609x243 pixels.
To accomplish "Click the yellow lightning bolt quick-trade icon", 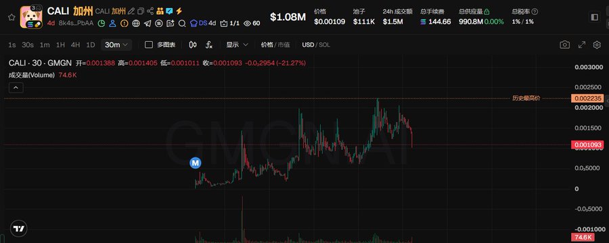I will click(x=179, y=11).
